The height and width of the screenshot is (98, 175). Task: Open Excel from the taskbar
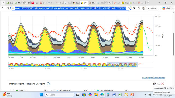coord(120,95)
